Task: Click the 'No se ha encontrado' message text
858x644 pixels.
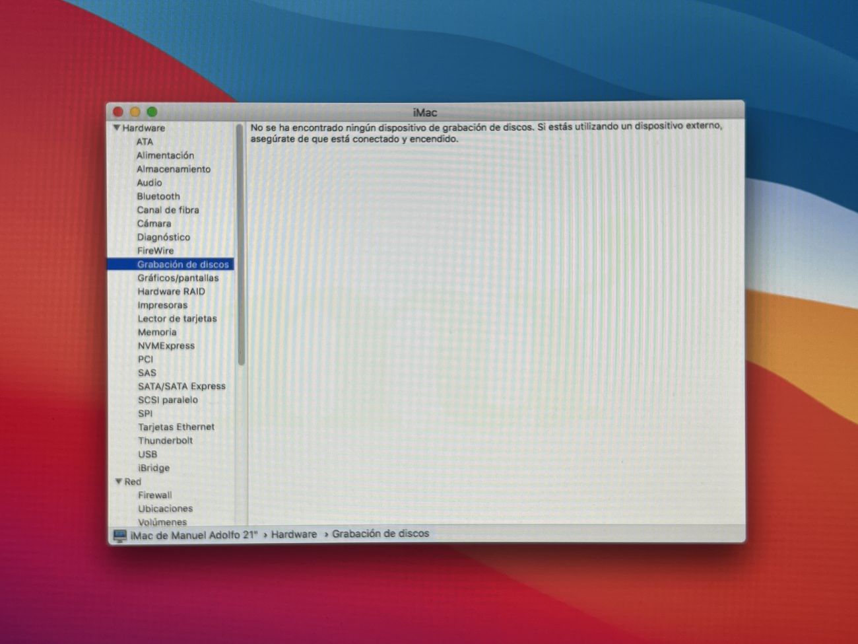Action: [486, 132]
